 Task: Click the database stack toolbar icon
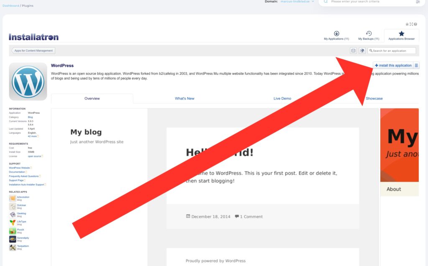353,51
